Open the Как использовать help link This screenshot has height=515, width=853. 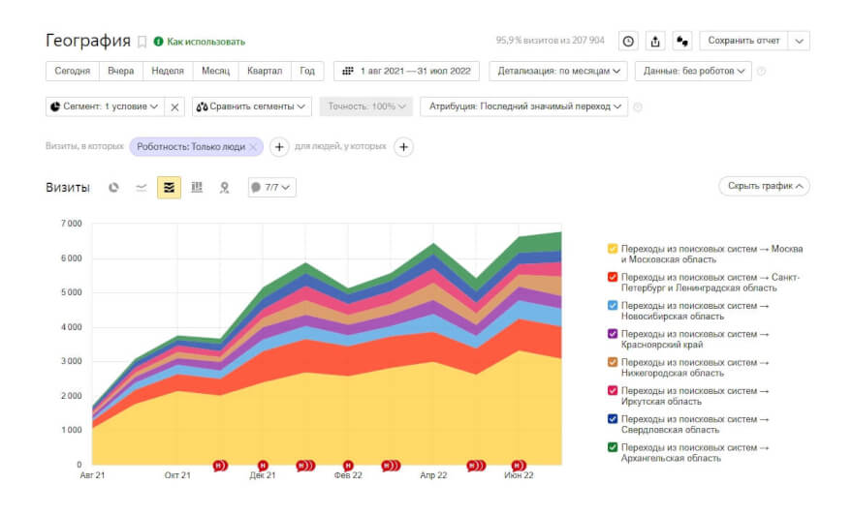click(x=205, y=42)
